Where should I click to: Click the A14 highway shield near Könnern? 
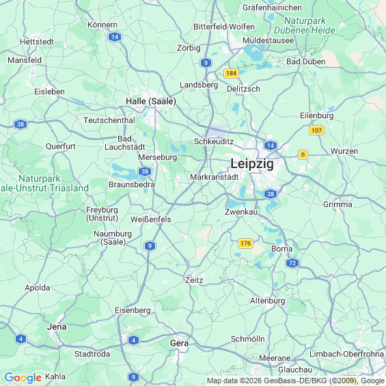115,37
